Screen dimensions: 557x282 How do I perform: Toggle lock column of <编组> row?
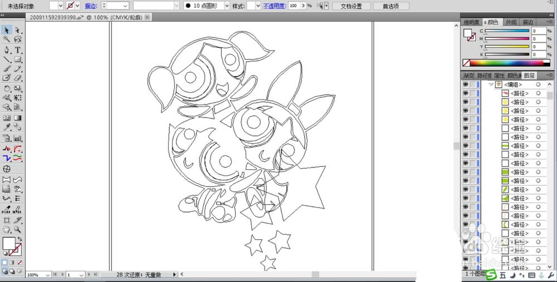click(473, 85)
